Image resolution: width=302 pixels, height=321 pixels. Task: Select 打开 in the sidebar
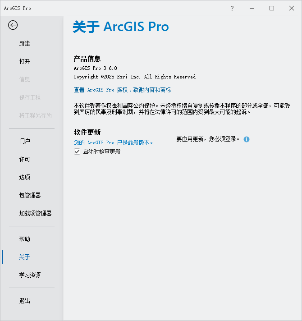(24, 61)
